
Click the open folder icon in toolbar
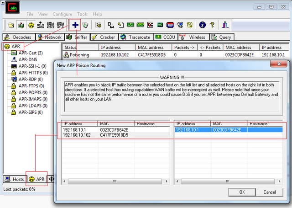coord(11,25)
